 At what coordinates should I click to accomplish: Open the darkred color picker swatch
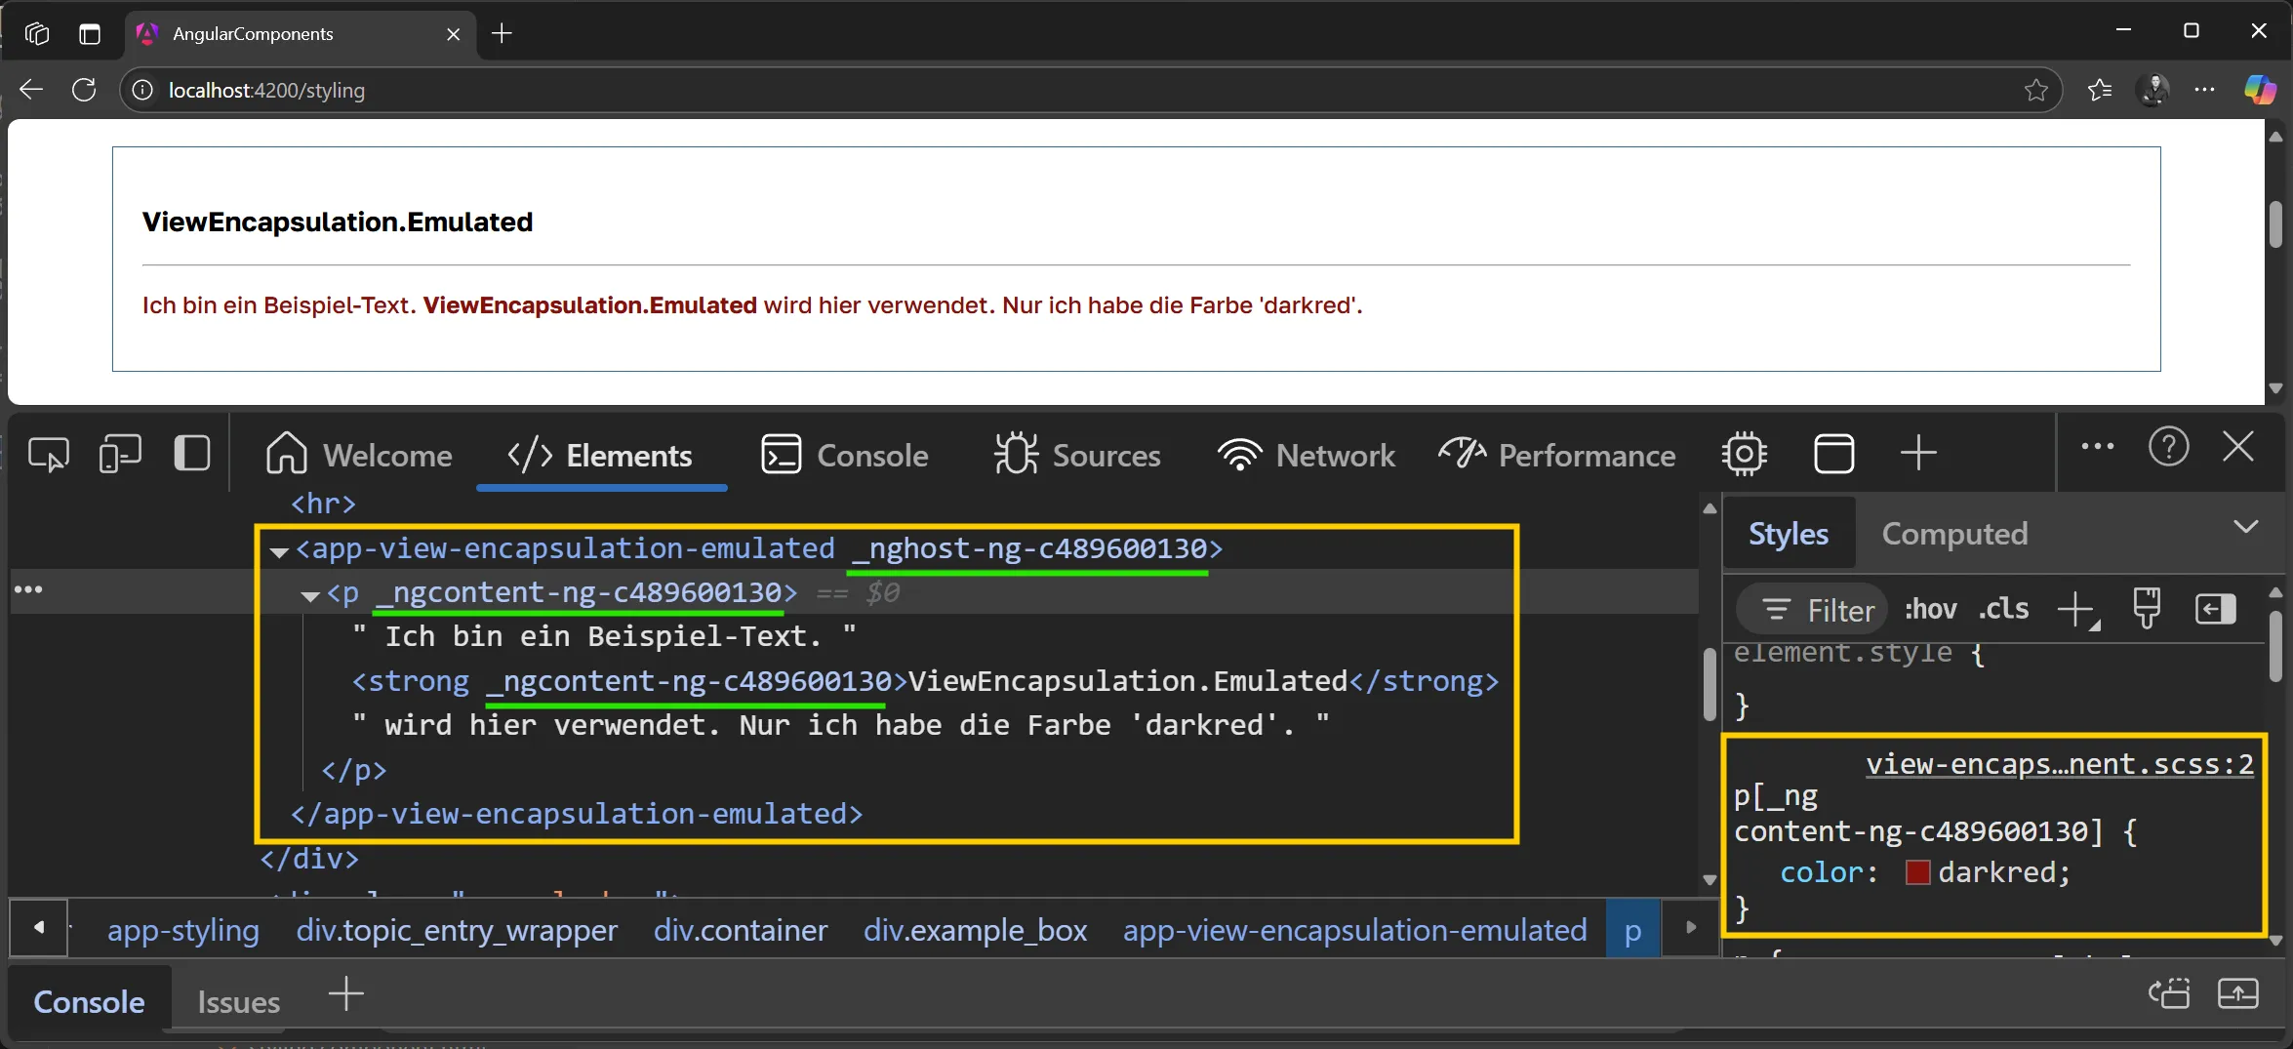click(1917, 872)
